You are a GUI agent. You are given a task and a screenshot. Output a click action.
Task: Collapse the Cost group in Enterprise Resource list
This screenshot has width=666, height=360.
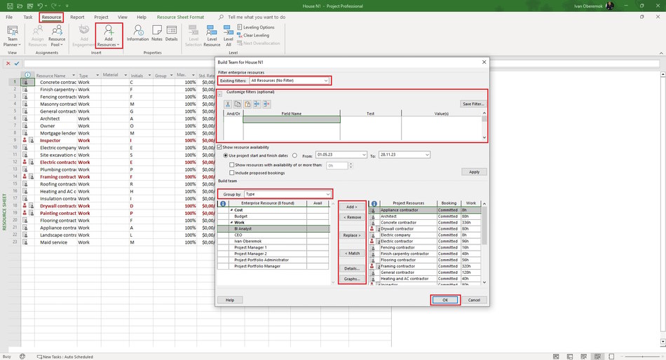click(x=231, y=209)
